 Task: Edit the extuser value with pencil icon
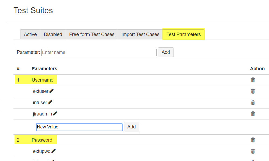[x=51, y=91]
